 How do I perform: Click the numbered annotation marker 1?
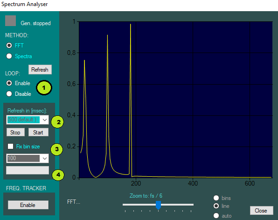point(44,88)
